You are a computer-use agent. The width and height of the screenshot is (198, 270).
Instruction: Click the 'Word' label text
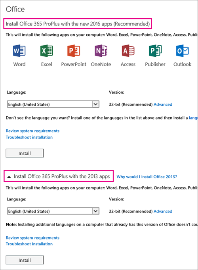(19, 64)
